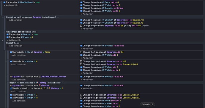
Task: Click the position icon of 'Y position: set to 128'
Action: pyautogui.click(x=81, y=62)
